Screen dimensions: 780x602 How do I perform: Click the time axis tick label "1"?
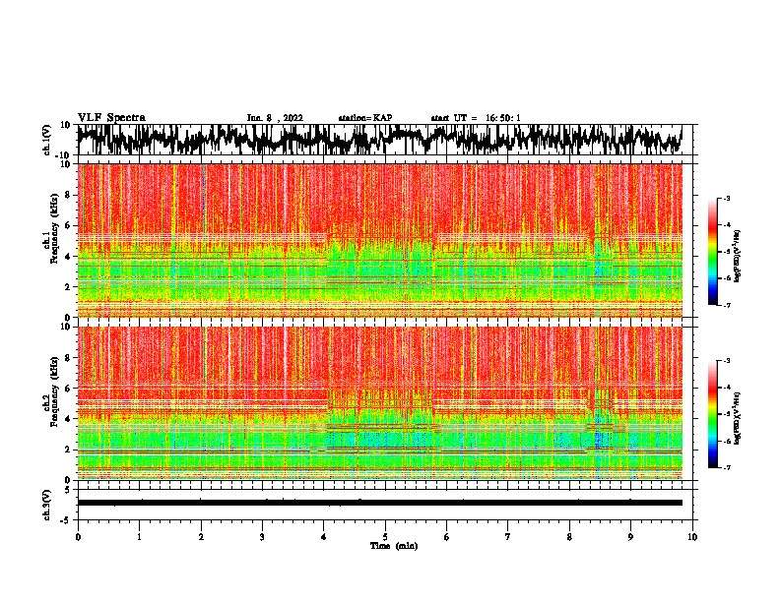[139, 537]
